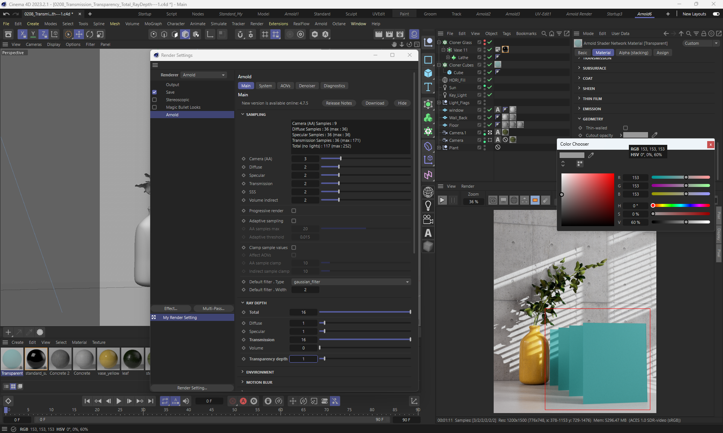Switch to the Denoiser tab

[307, 86]
